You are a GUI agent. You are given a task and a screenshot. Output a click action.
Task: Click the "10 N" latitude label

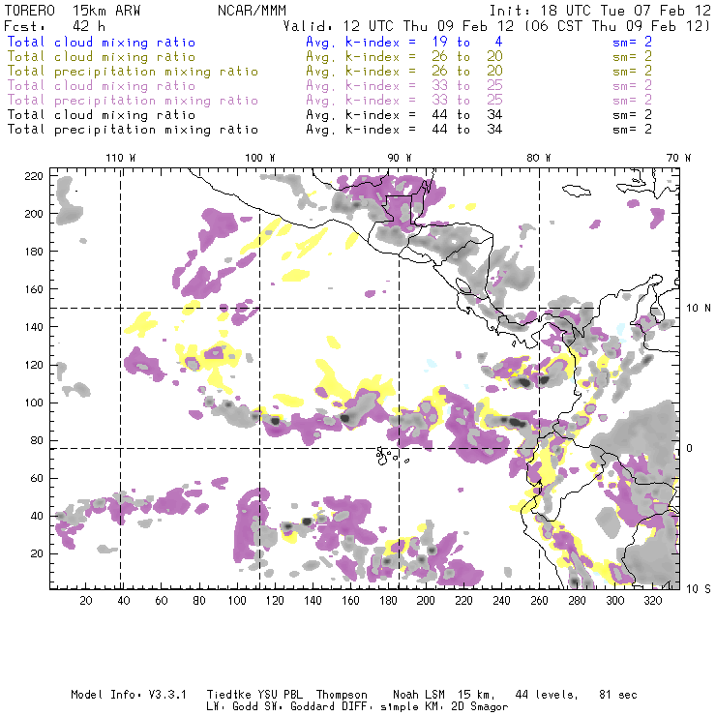pos(699,309)
